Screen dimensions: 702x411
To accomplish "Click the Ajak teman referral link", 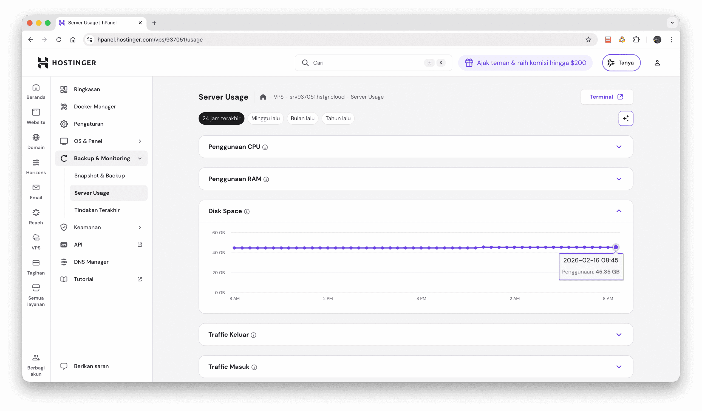I will pyautogui.click(x=525, y=63).
